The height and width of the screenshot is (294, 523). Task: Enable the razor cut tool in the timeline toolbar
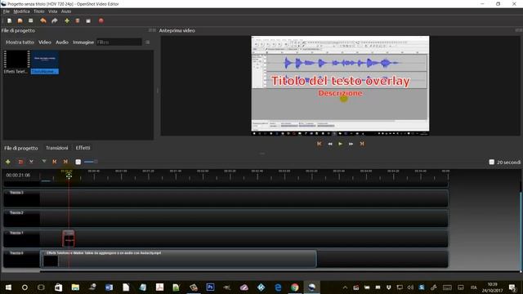[x=31, y=162]
